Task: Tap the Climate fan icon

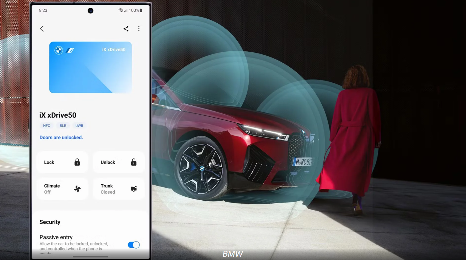Action: 77,189
